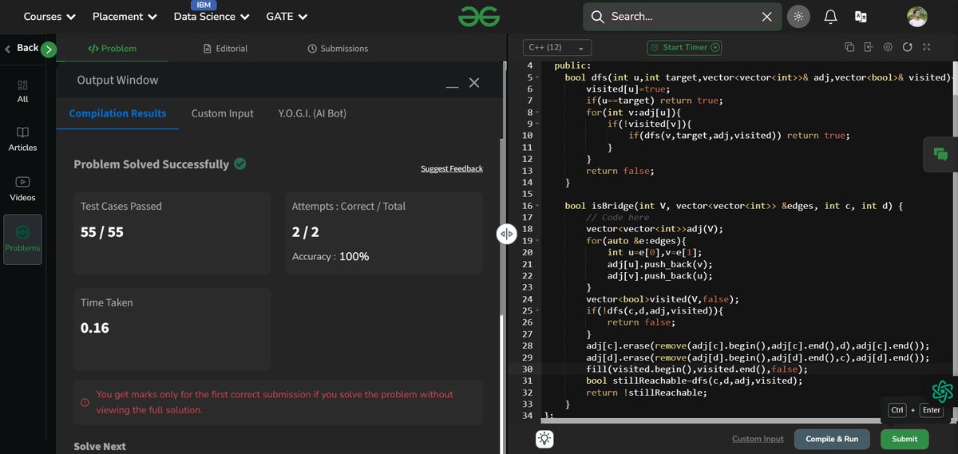The image size is (958, 454).
Task: Collapse code fold on line 25
Action: click(x=538, y=310)
